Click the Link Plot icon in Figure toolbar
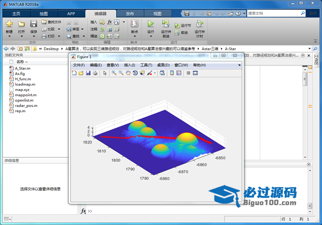 pos(162,73)
